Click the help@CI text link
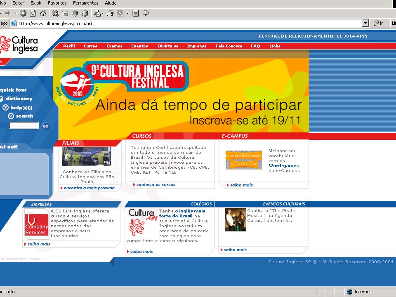Image resolution: width=396 pixels, height=297 pixels. tap(21, 108)
